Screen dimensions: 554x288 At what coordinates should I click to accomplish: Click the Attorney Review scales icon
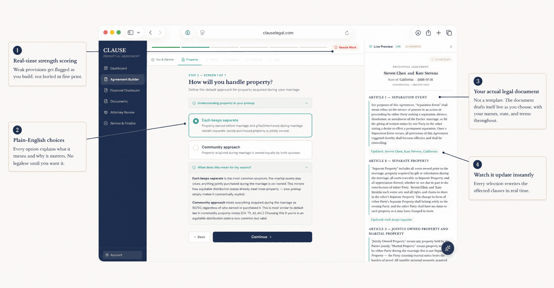[x=106, y=112]
